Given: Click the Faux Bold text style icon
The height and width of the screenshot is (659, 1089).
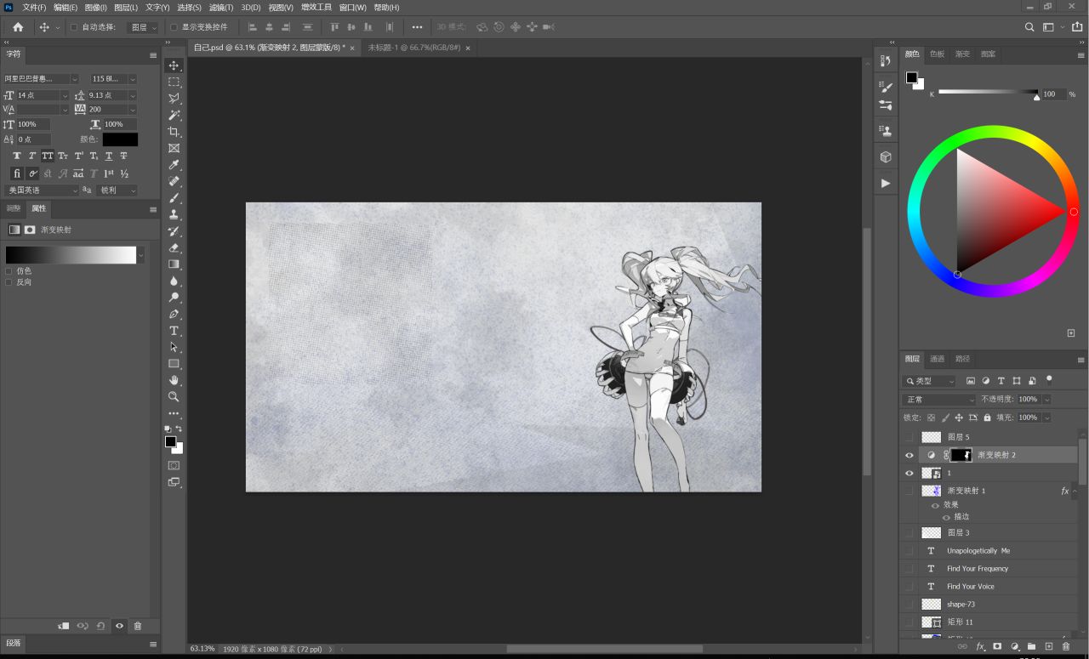Looking at the screenshot, I should point(17,156).
